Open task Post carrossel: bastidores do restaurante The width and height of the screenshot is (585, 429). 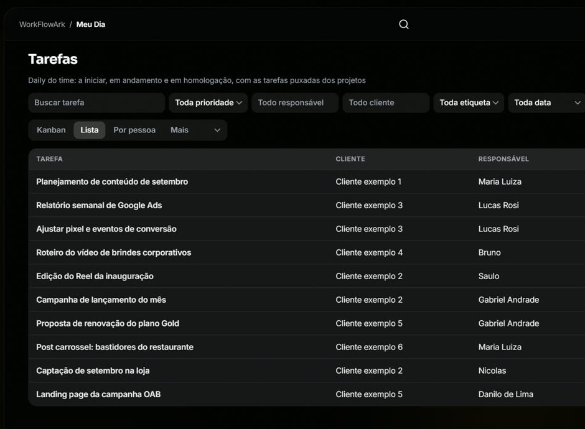click(x=115, y=347)
